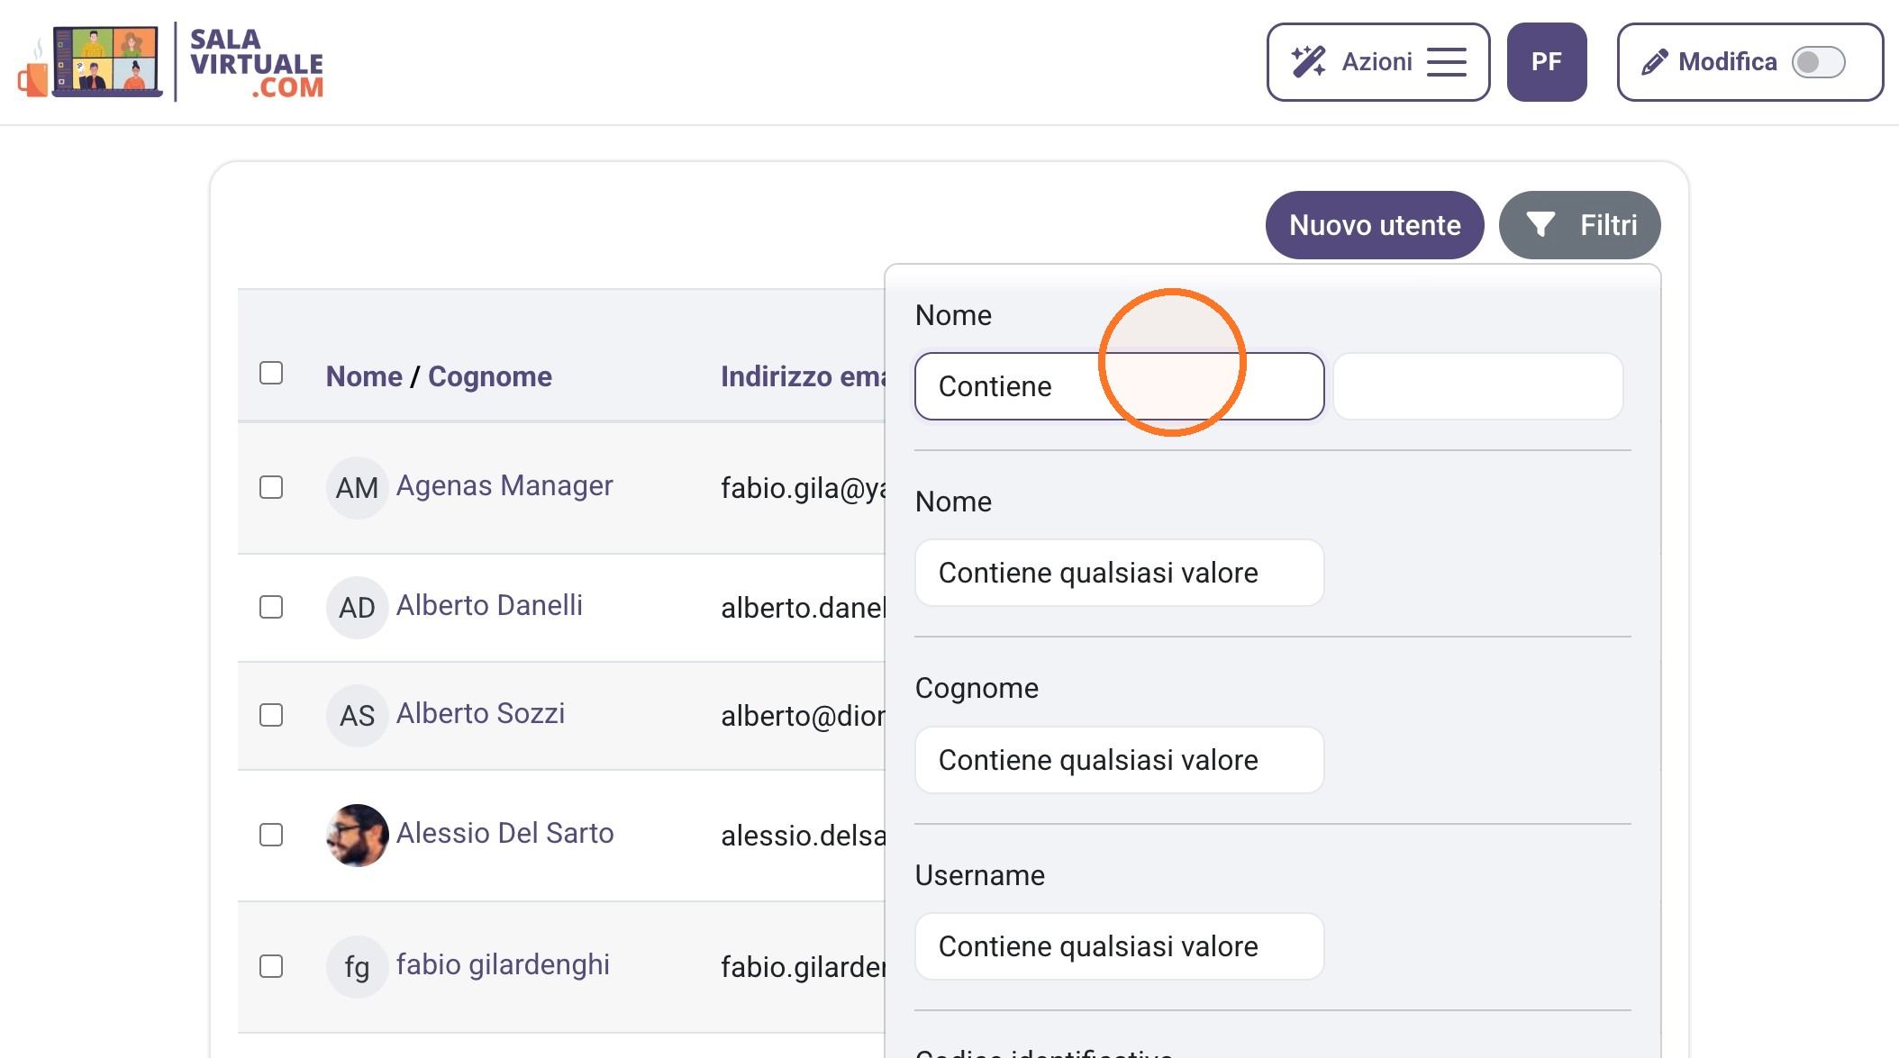Click the Nome filter value text field
The height and width of the screenshot is (1058, 1899).
1478,386
